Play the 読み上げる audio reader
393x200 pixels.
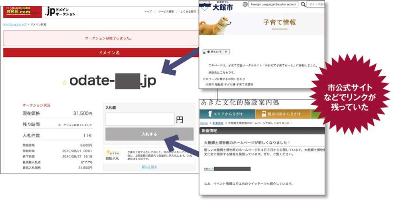pos(226,52)
